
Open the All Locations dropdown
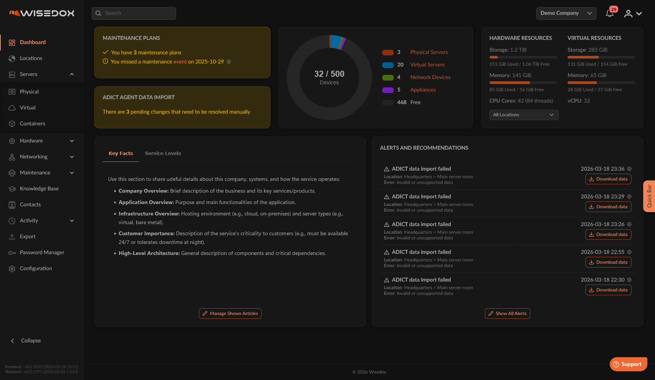523,115
